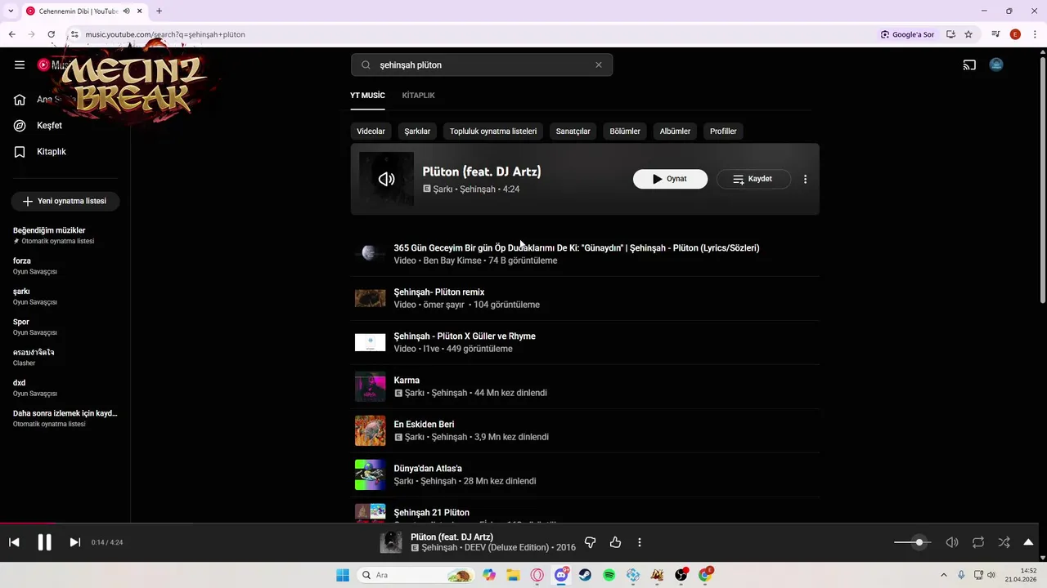This screenshot has width=1047, height=588.
Task: Filter results by Bölümler chip
Action: click(x=625, y=131)
